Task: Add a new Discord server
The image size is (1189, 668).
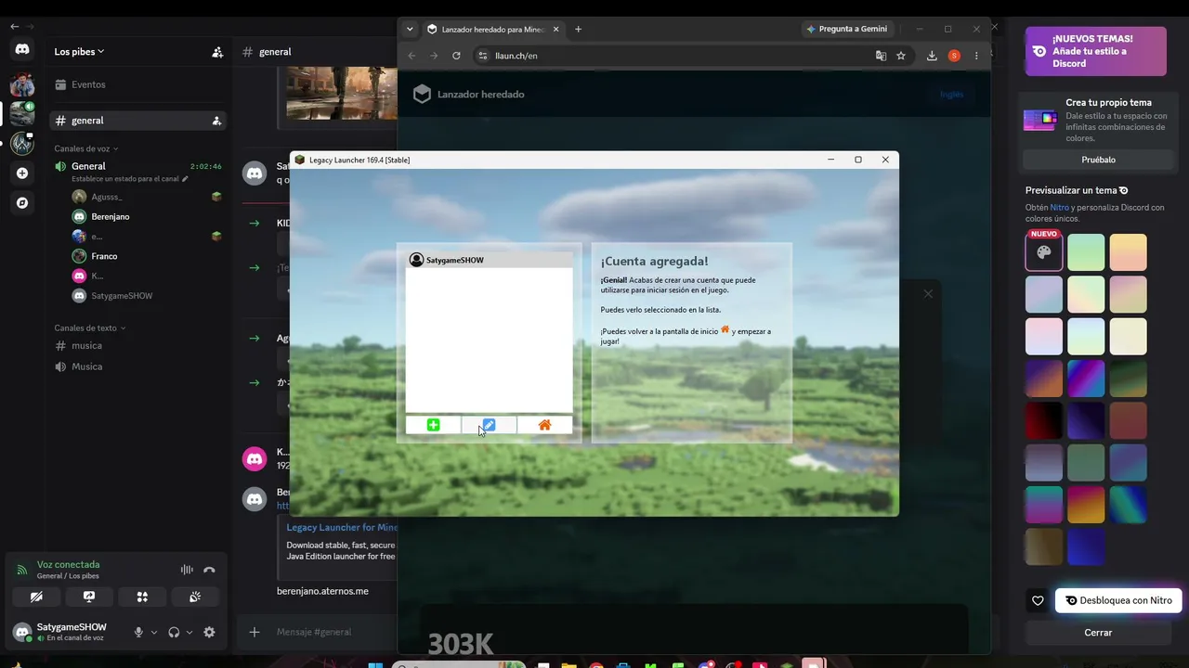Action: (x=22, y=173)
